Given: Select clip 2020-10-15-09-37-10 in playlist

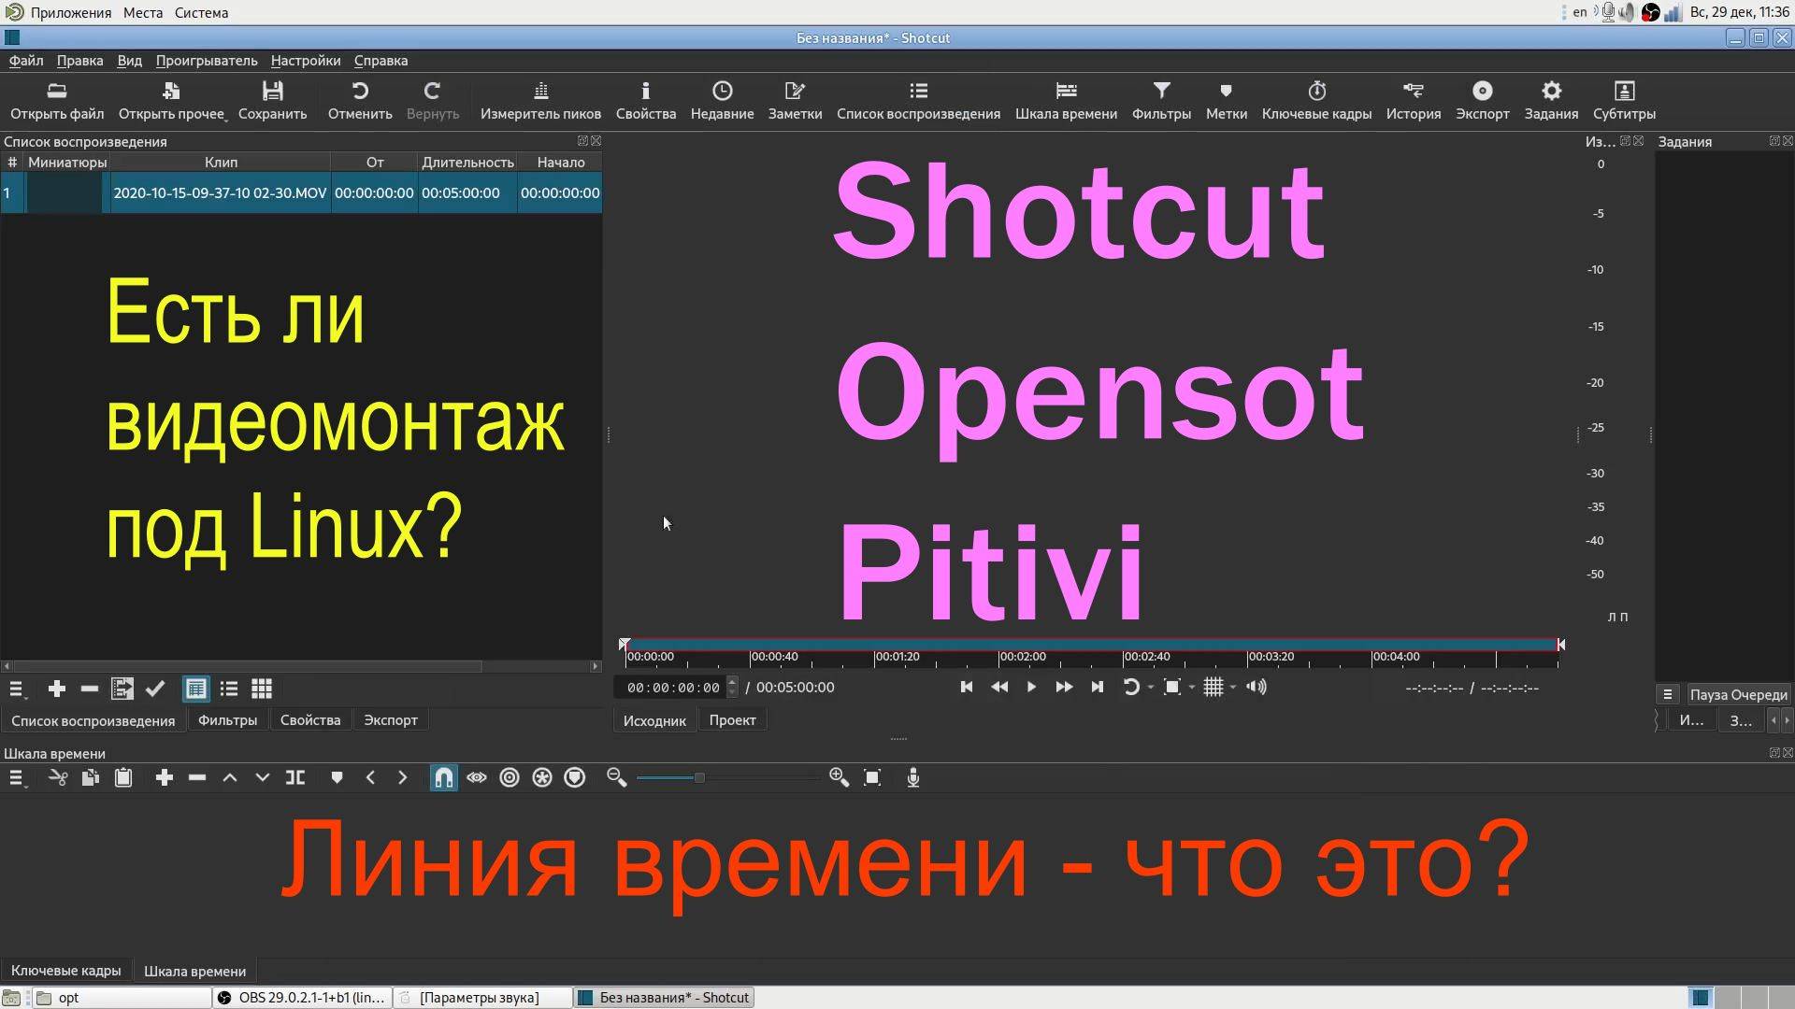Looking at the screenshot, I should tap(220, 192).
